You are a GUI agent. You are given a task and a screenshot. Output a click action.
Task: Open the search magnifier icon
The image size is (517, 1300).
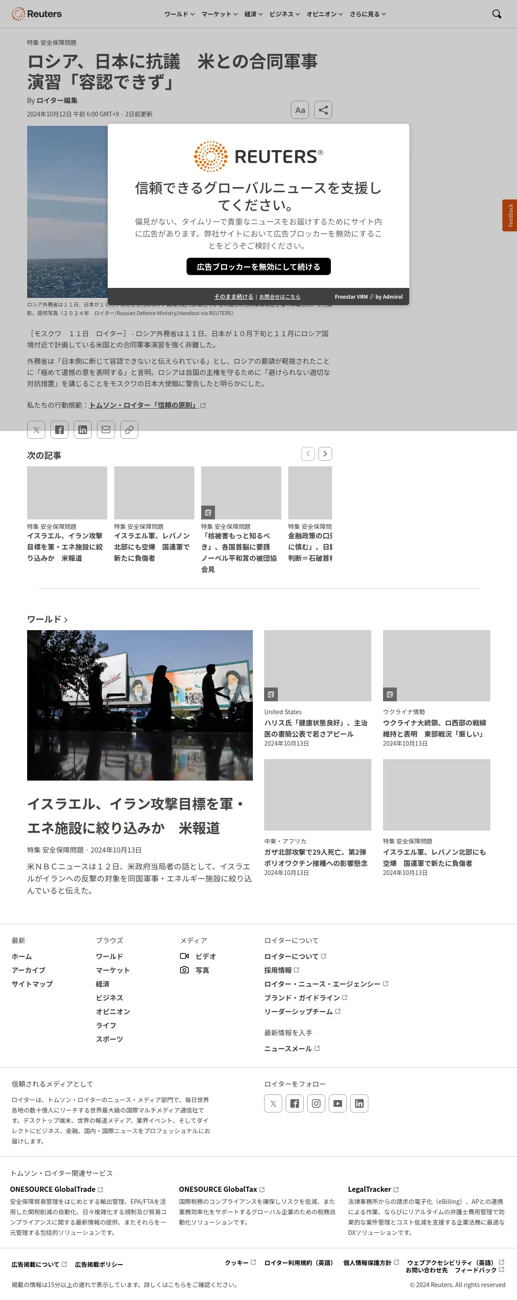pos(496,14)
